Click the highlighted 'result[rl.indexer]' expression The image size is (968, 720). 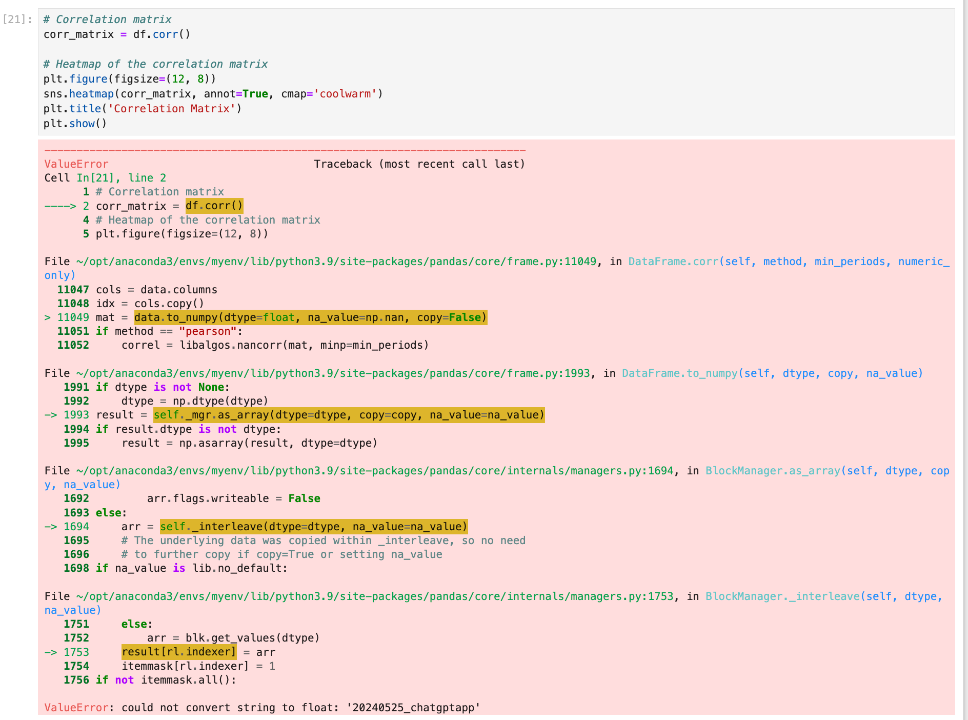179,652
